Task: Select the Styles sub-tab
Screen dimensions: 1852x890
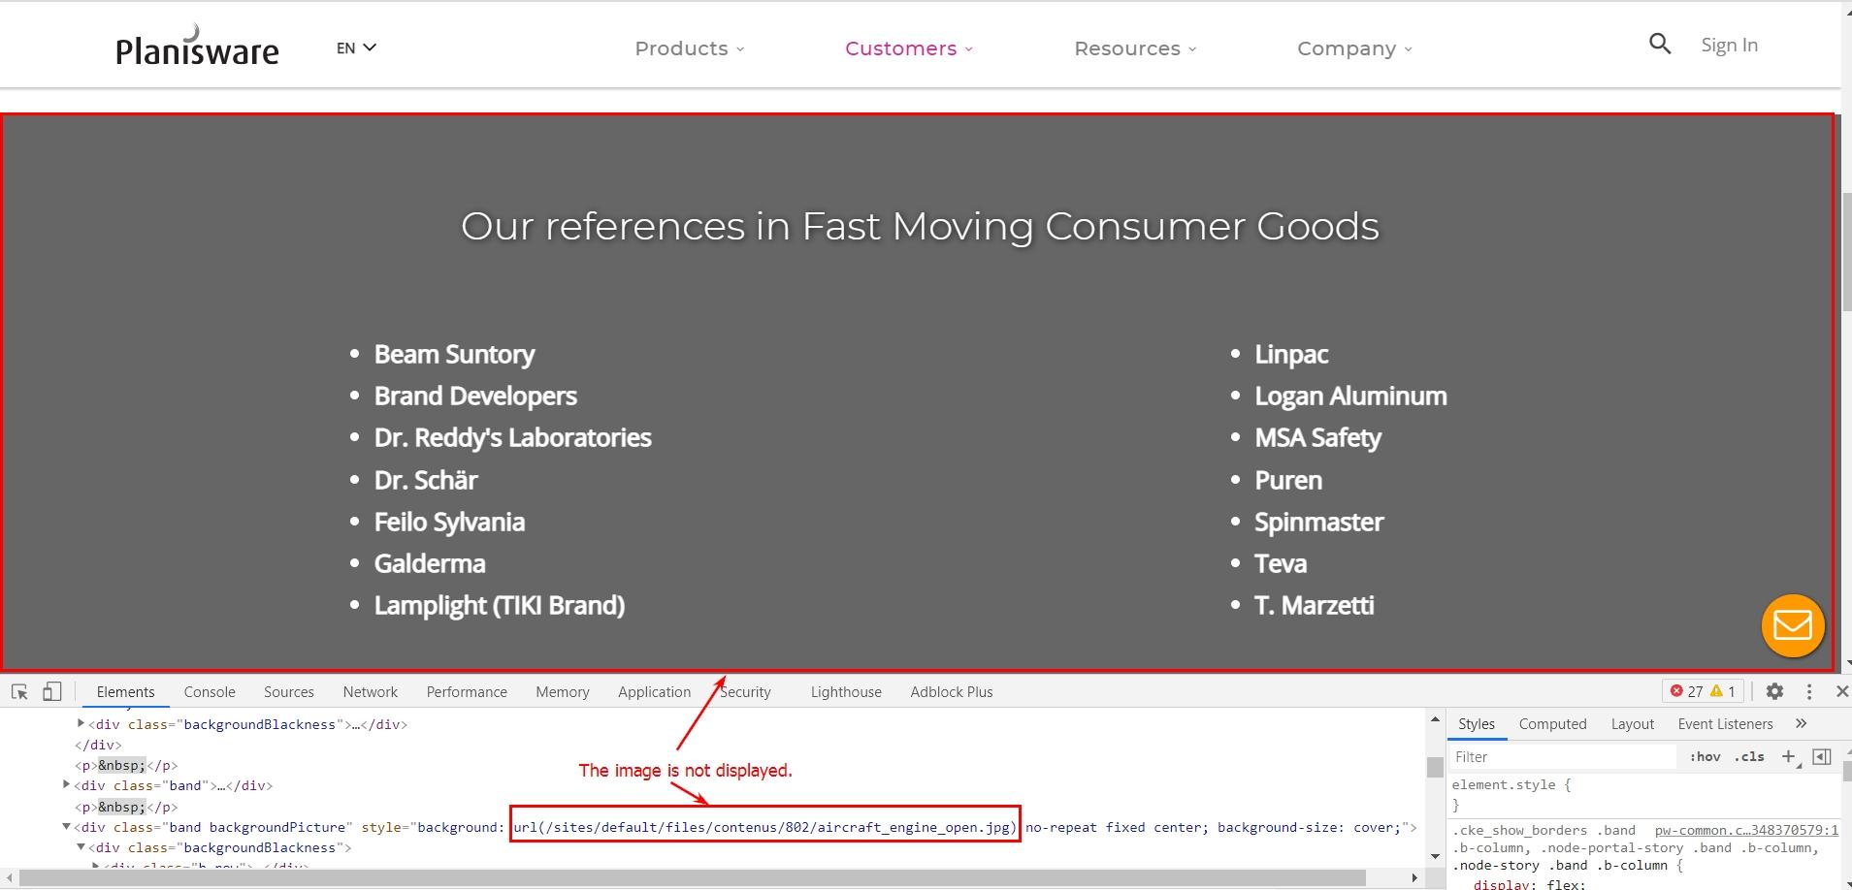Action: [1477, 723]
